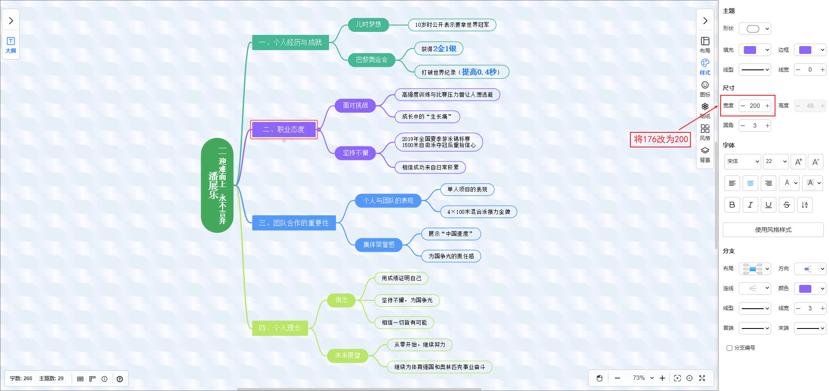Open the 填充 fill color swatch

[x=754, y=50]
